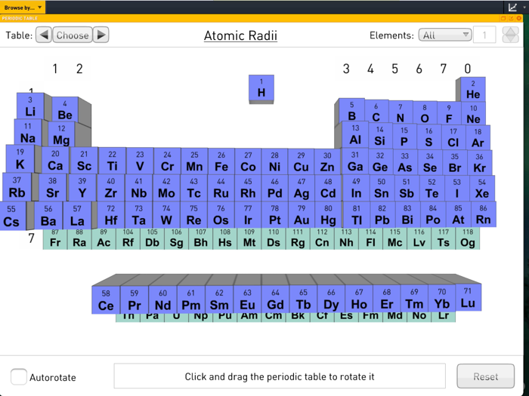Select the Lithium (Li) element tile
529x396 pixels.
point(30,106)
